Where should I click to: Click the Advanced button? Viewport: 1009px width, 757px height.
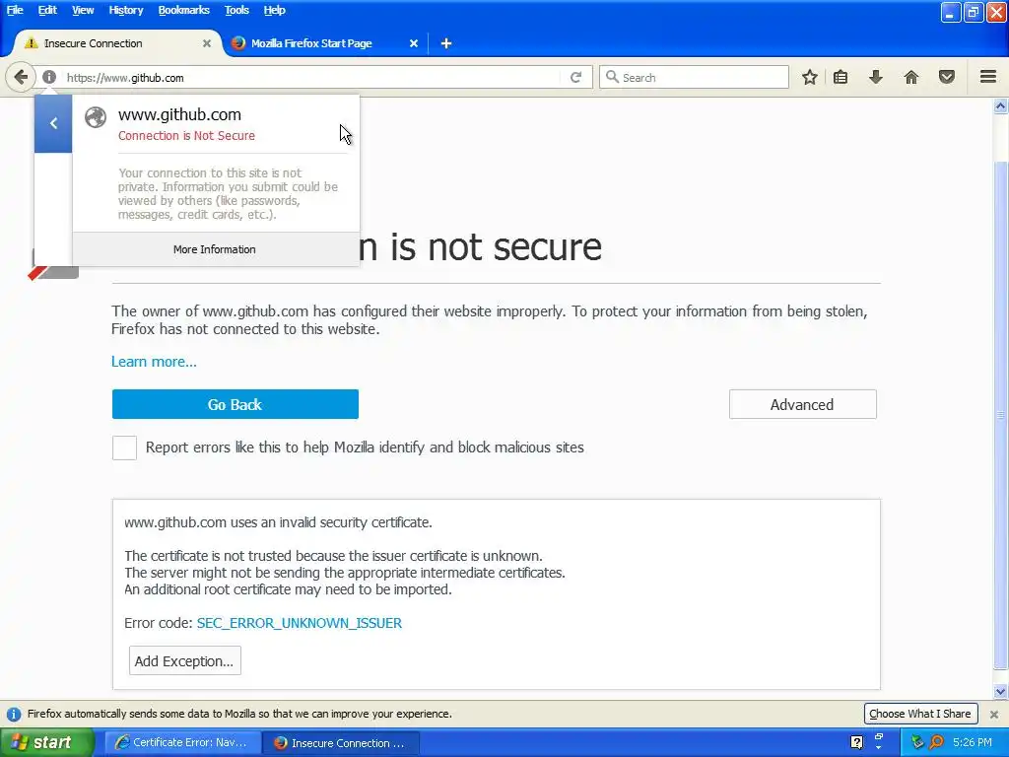tap(802, 404)
